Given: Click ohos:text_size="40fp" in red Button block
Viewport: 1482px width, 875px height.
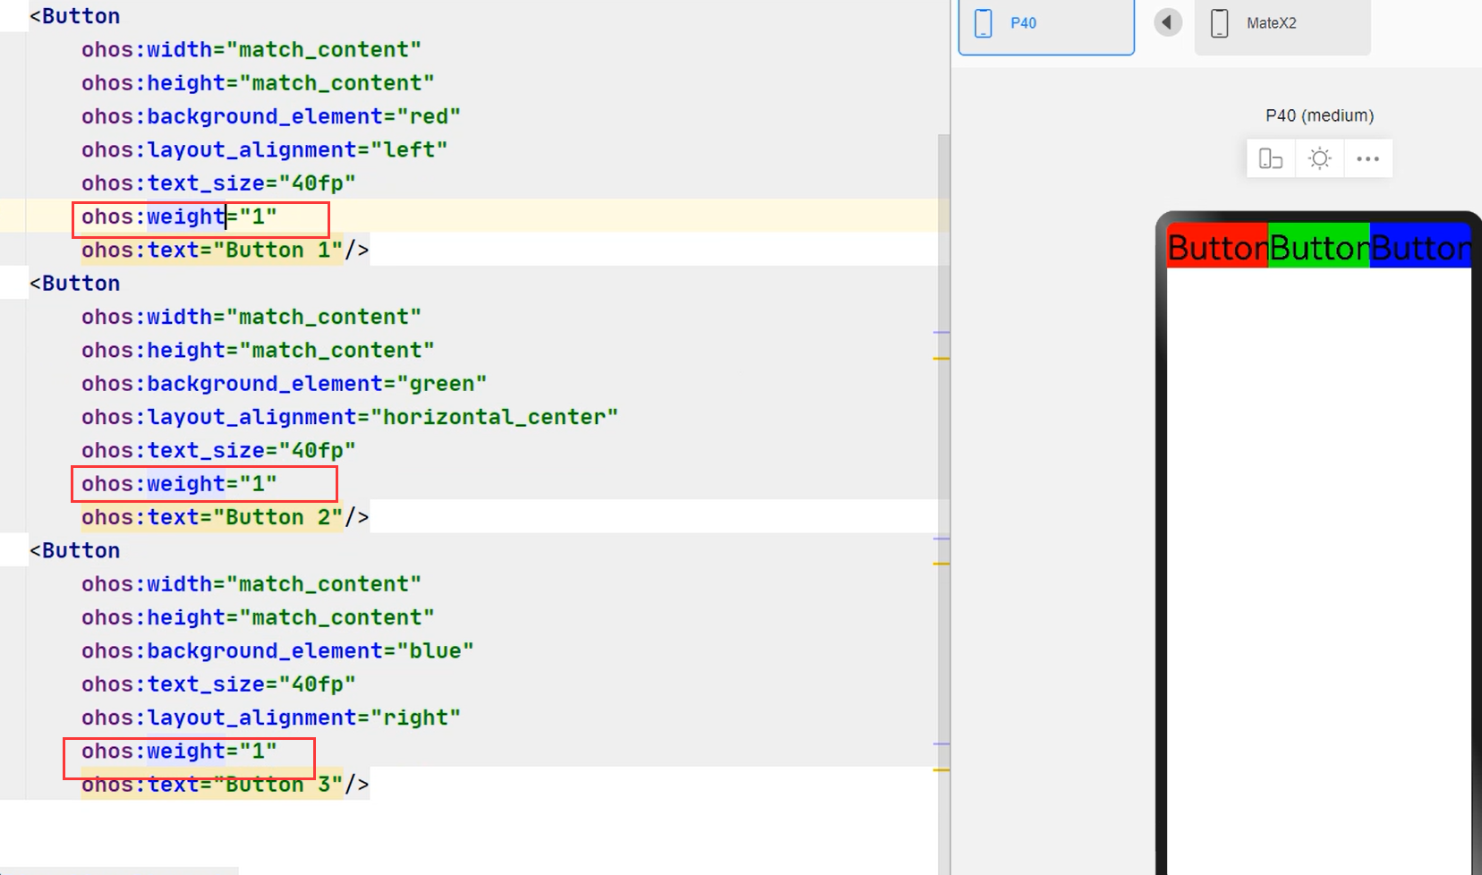Looking at the screenshot, I should 218,183.
